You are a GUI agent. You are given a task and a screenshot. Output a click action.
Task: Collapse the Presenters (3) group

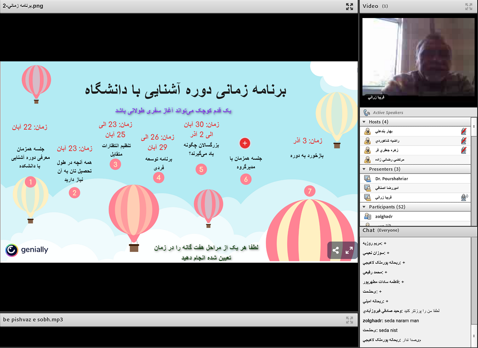click(x=364, y=169)
